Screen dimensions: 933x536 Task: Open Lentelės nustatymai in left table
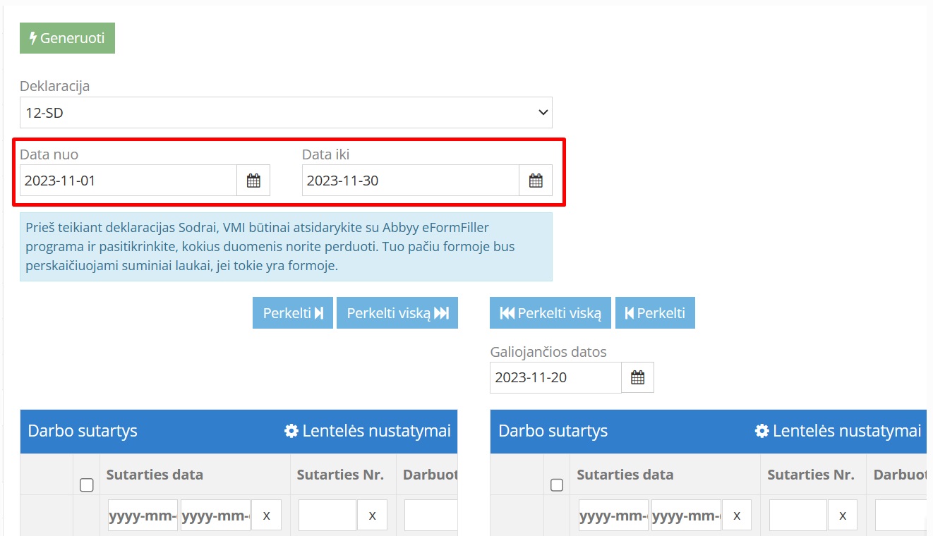pos(368,431)
